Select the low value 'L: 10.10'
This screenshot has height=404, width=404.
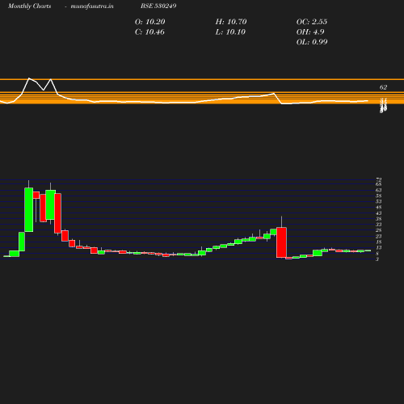230,32
